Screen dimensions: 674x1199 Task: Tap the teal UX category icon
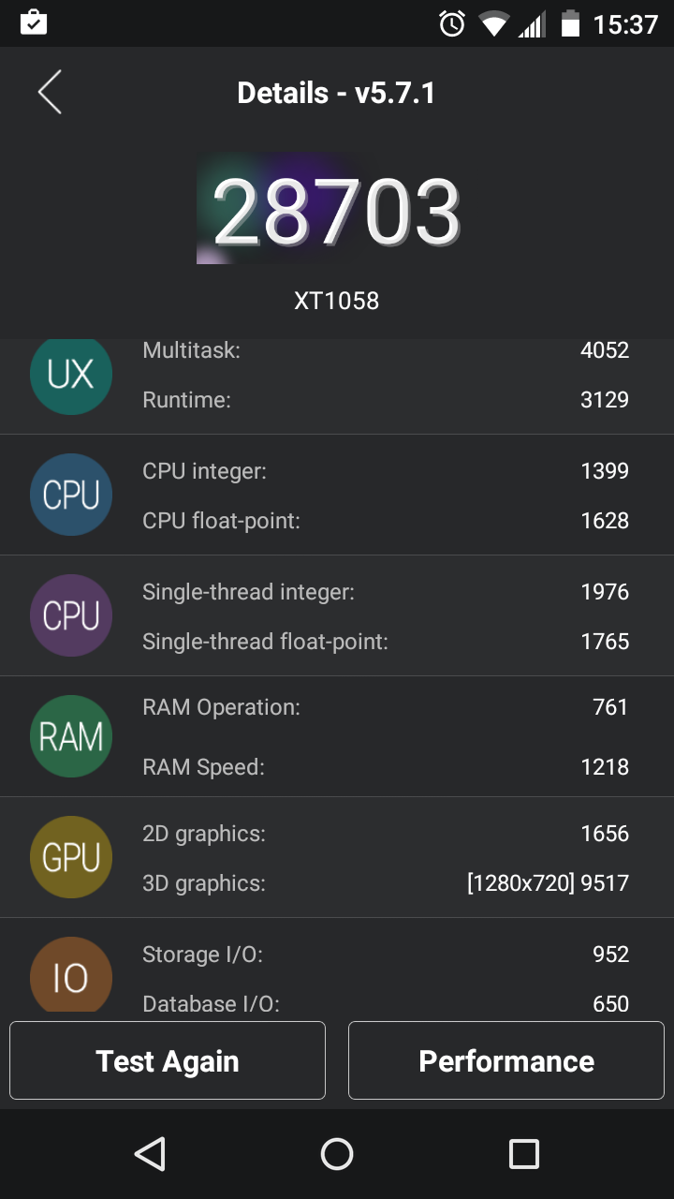pos(71,375)
